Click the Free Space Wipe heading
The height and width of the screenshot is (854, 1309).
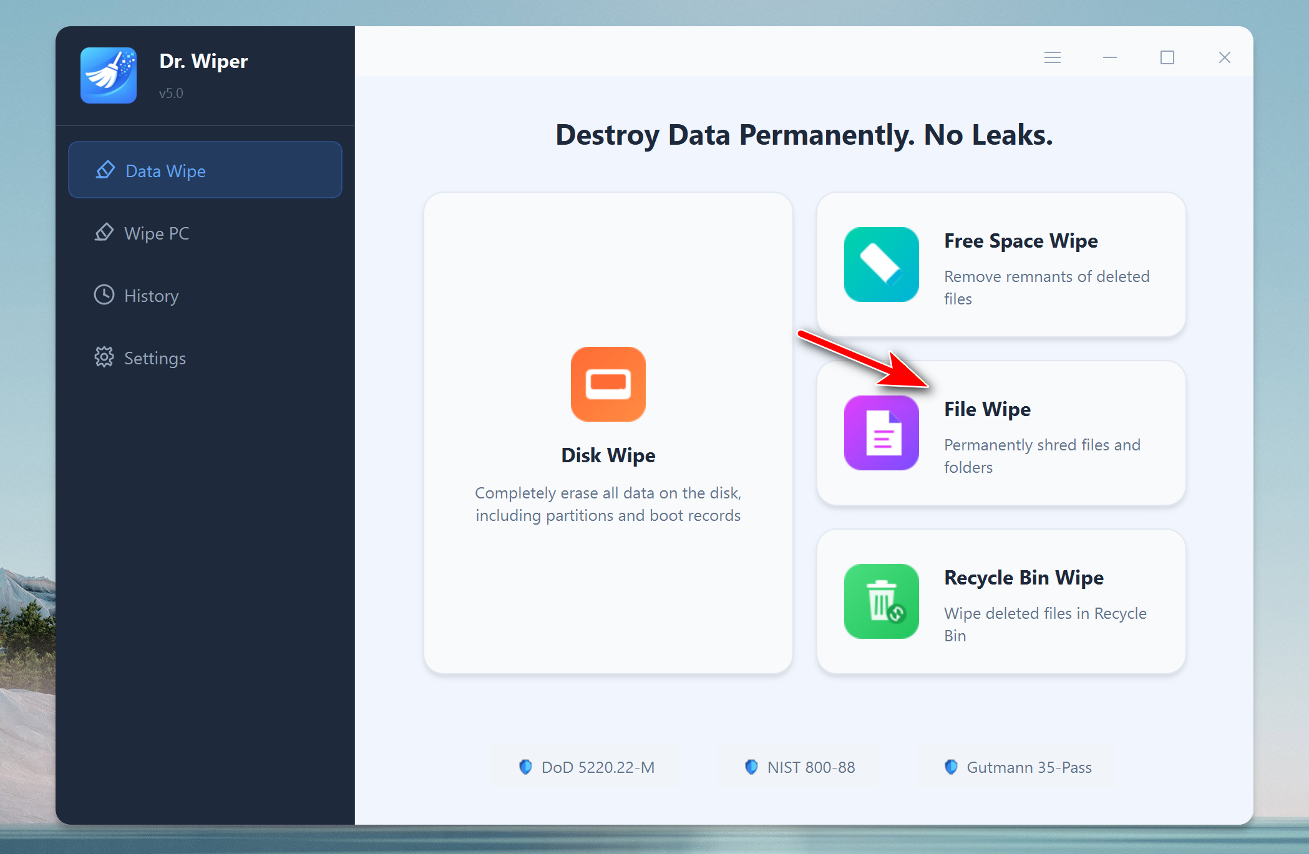point(1021,241)
